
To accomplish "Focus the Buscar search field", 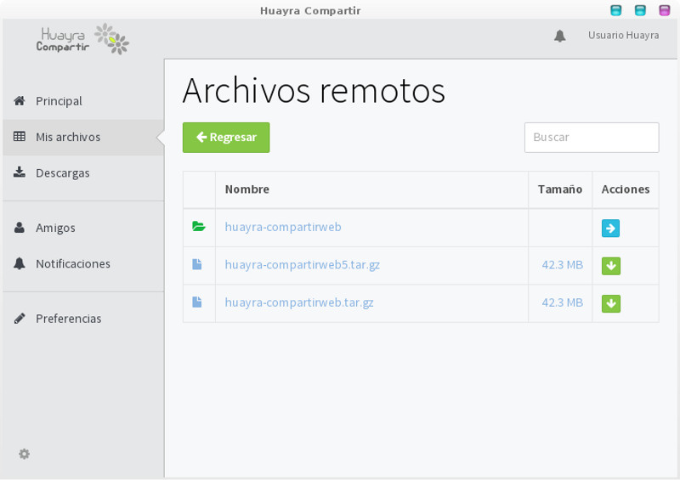I will 592,138.
